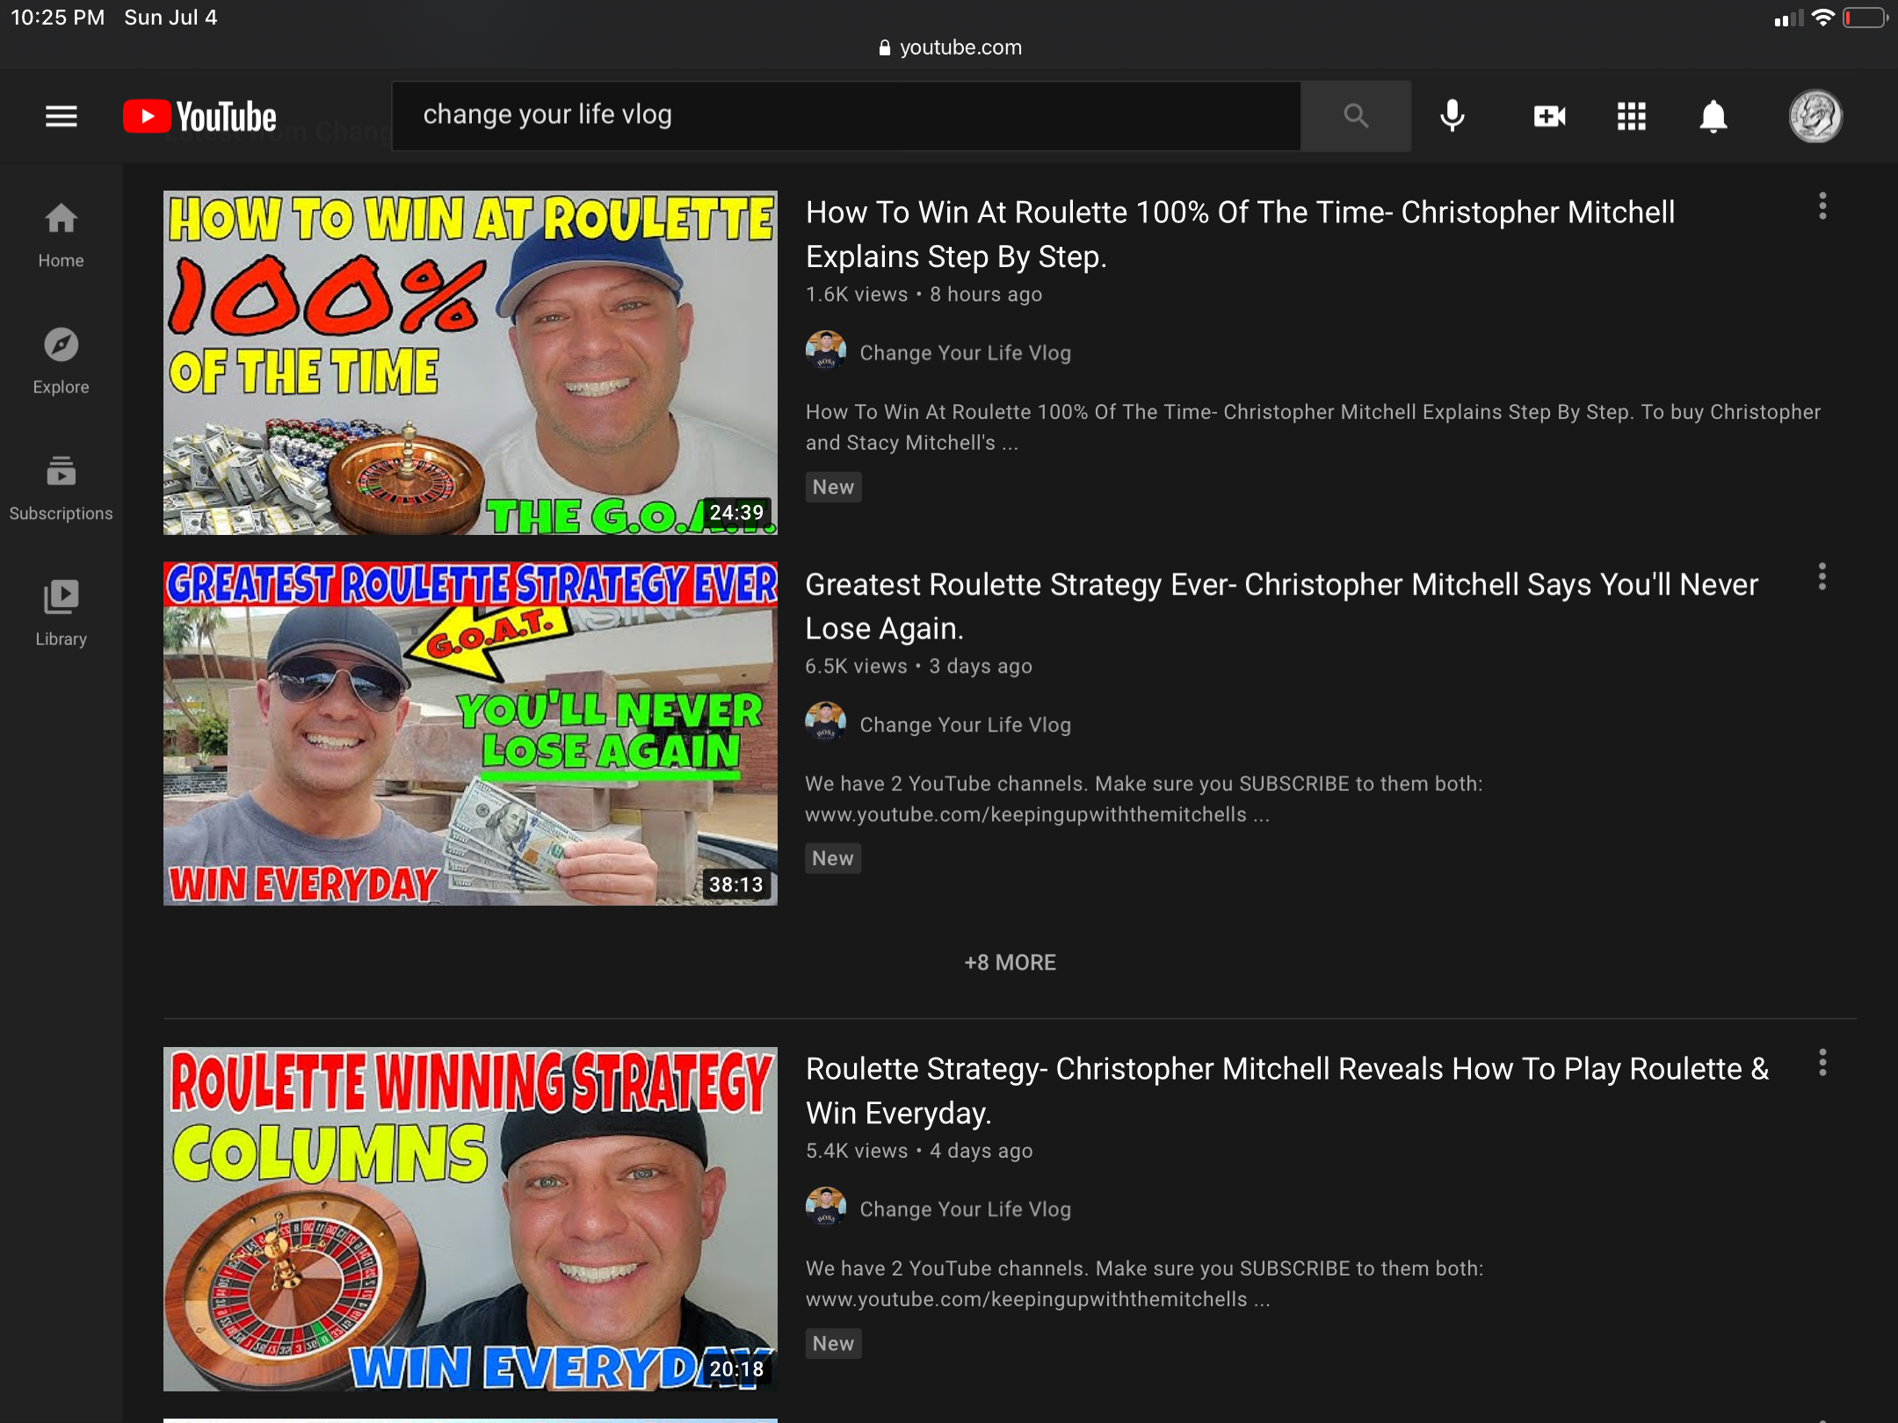The height and width of the screenshot is (1423, 1898).
Task: Click second video description about 2 YouTube channels
Action: tap(1143, 798)
